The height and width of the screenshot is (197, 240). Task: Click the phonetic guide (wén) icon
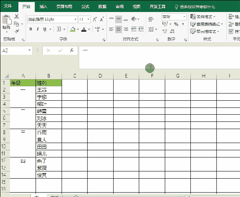[98, 29]
